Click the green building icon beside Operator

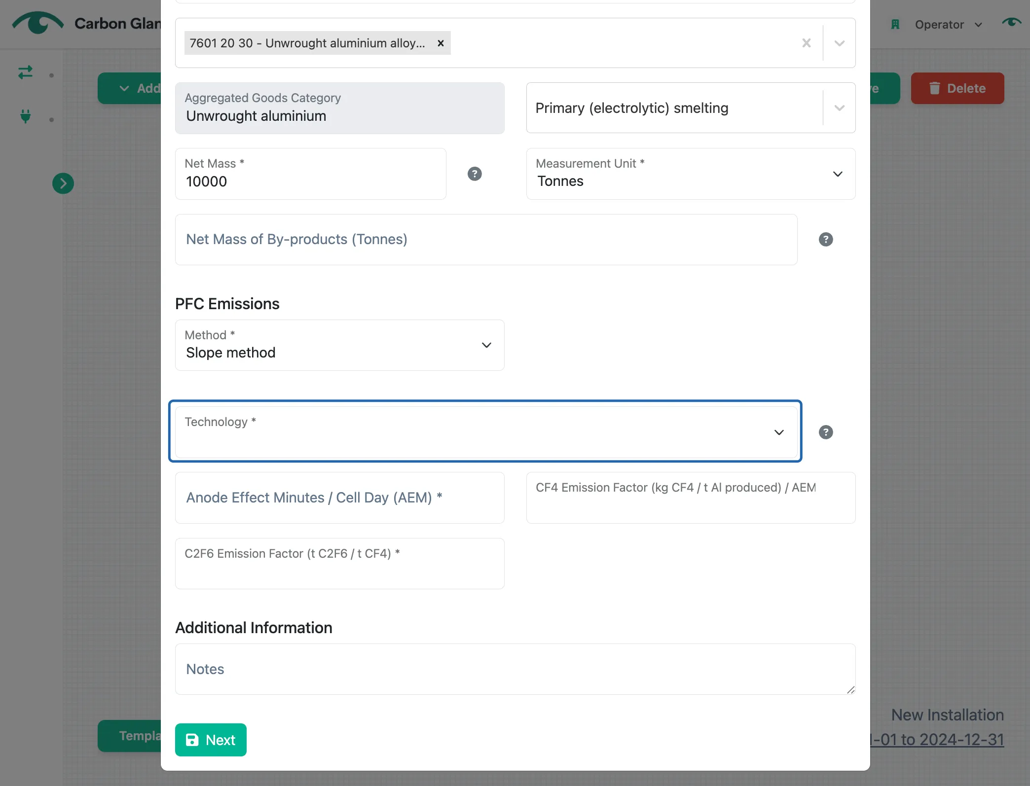pyautogui.click(x=895, y=24)
